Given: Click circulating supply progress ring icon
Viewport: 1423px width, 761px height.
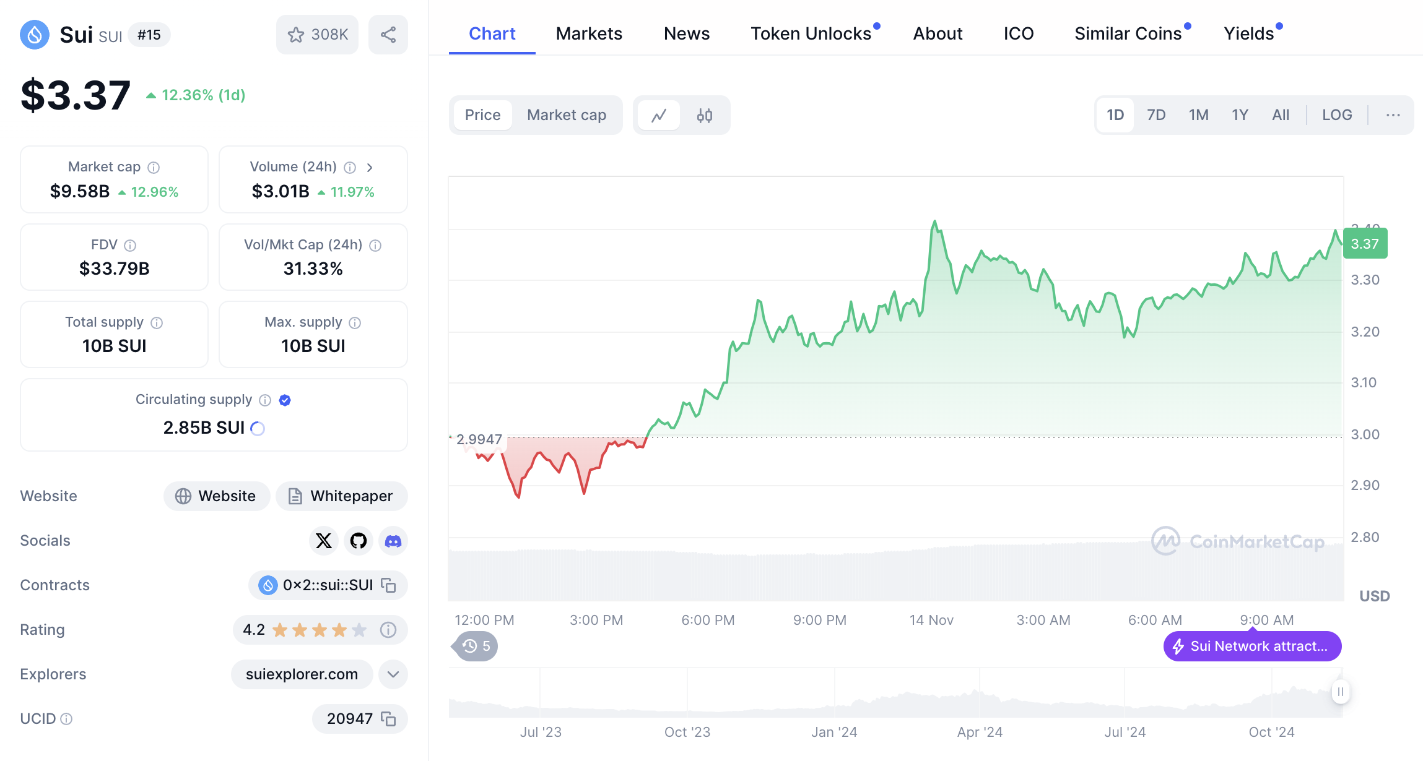Looking at the screenshot, I should click(x=258, y=428).
